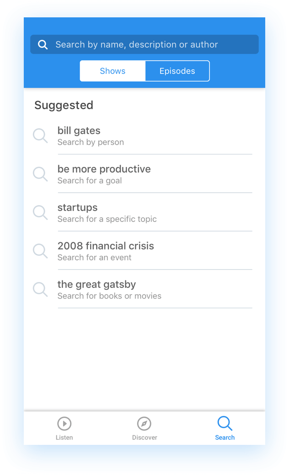Tap the magnifier icon beside the great gatsby
Image resolution: width=289 pixels, height=475 pixels.
coord(40,289)
